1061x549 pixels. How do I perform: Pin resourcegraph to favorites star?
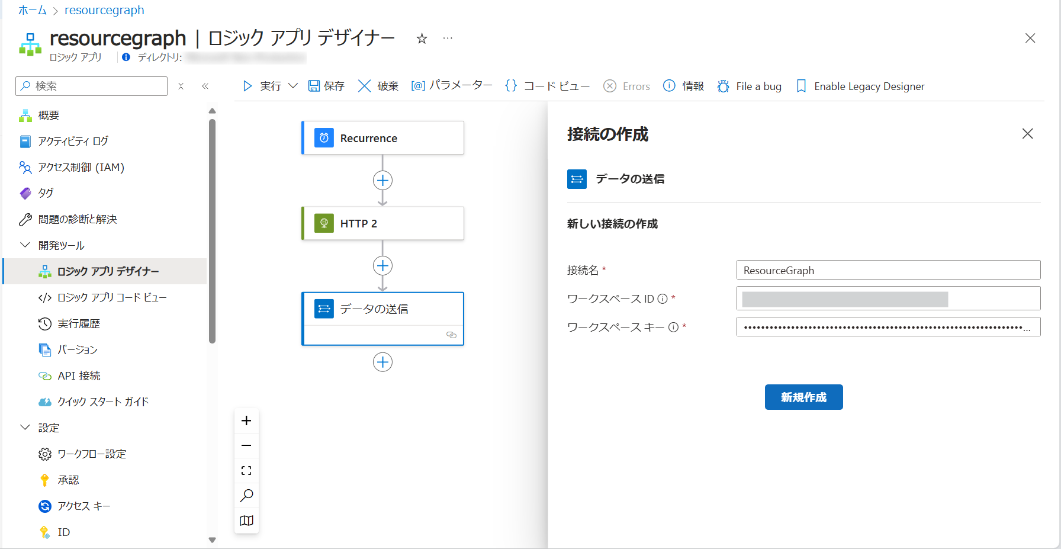coord(422,38)
